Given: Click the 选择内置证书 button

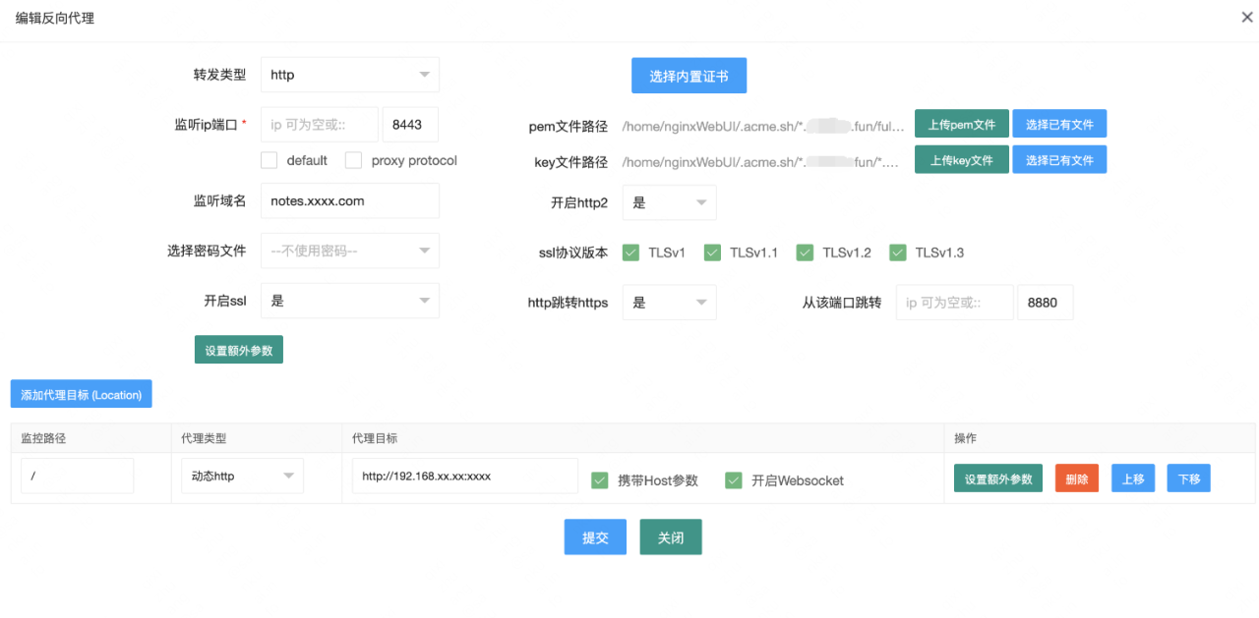Looking at the screenshot, I should coord(689,76).
